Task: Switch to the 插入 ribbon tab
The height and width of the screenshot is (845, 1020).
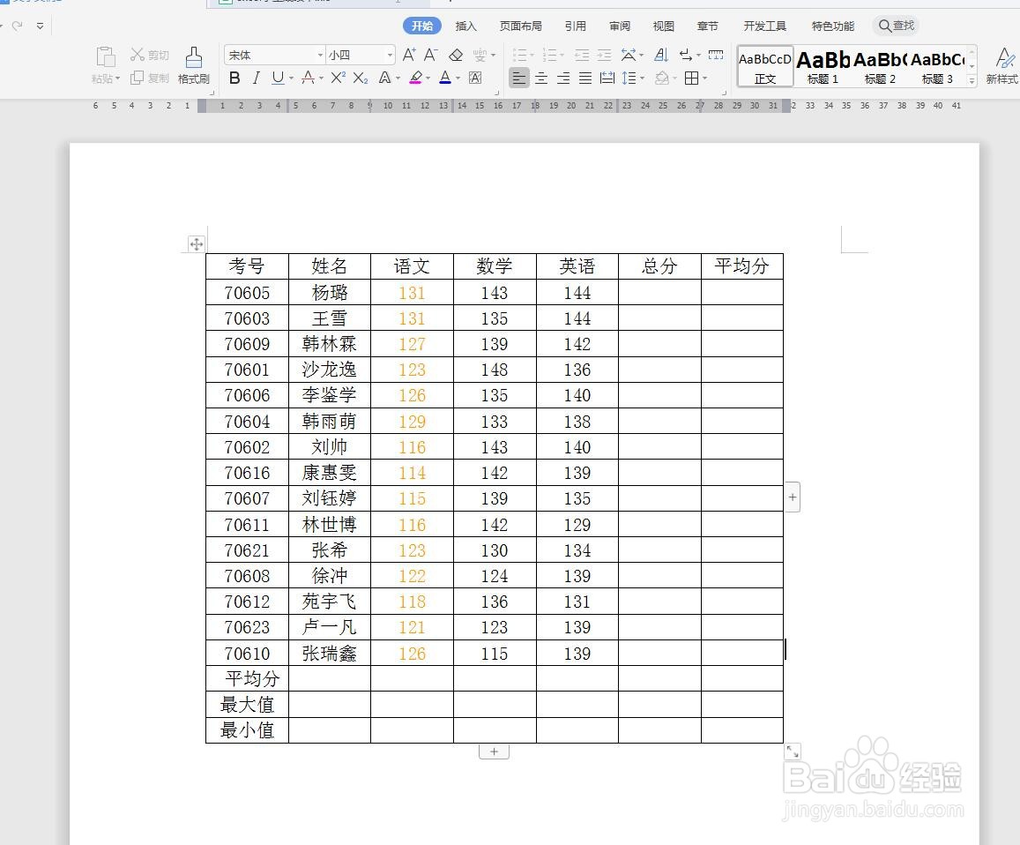Action: tap(466, 26)
